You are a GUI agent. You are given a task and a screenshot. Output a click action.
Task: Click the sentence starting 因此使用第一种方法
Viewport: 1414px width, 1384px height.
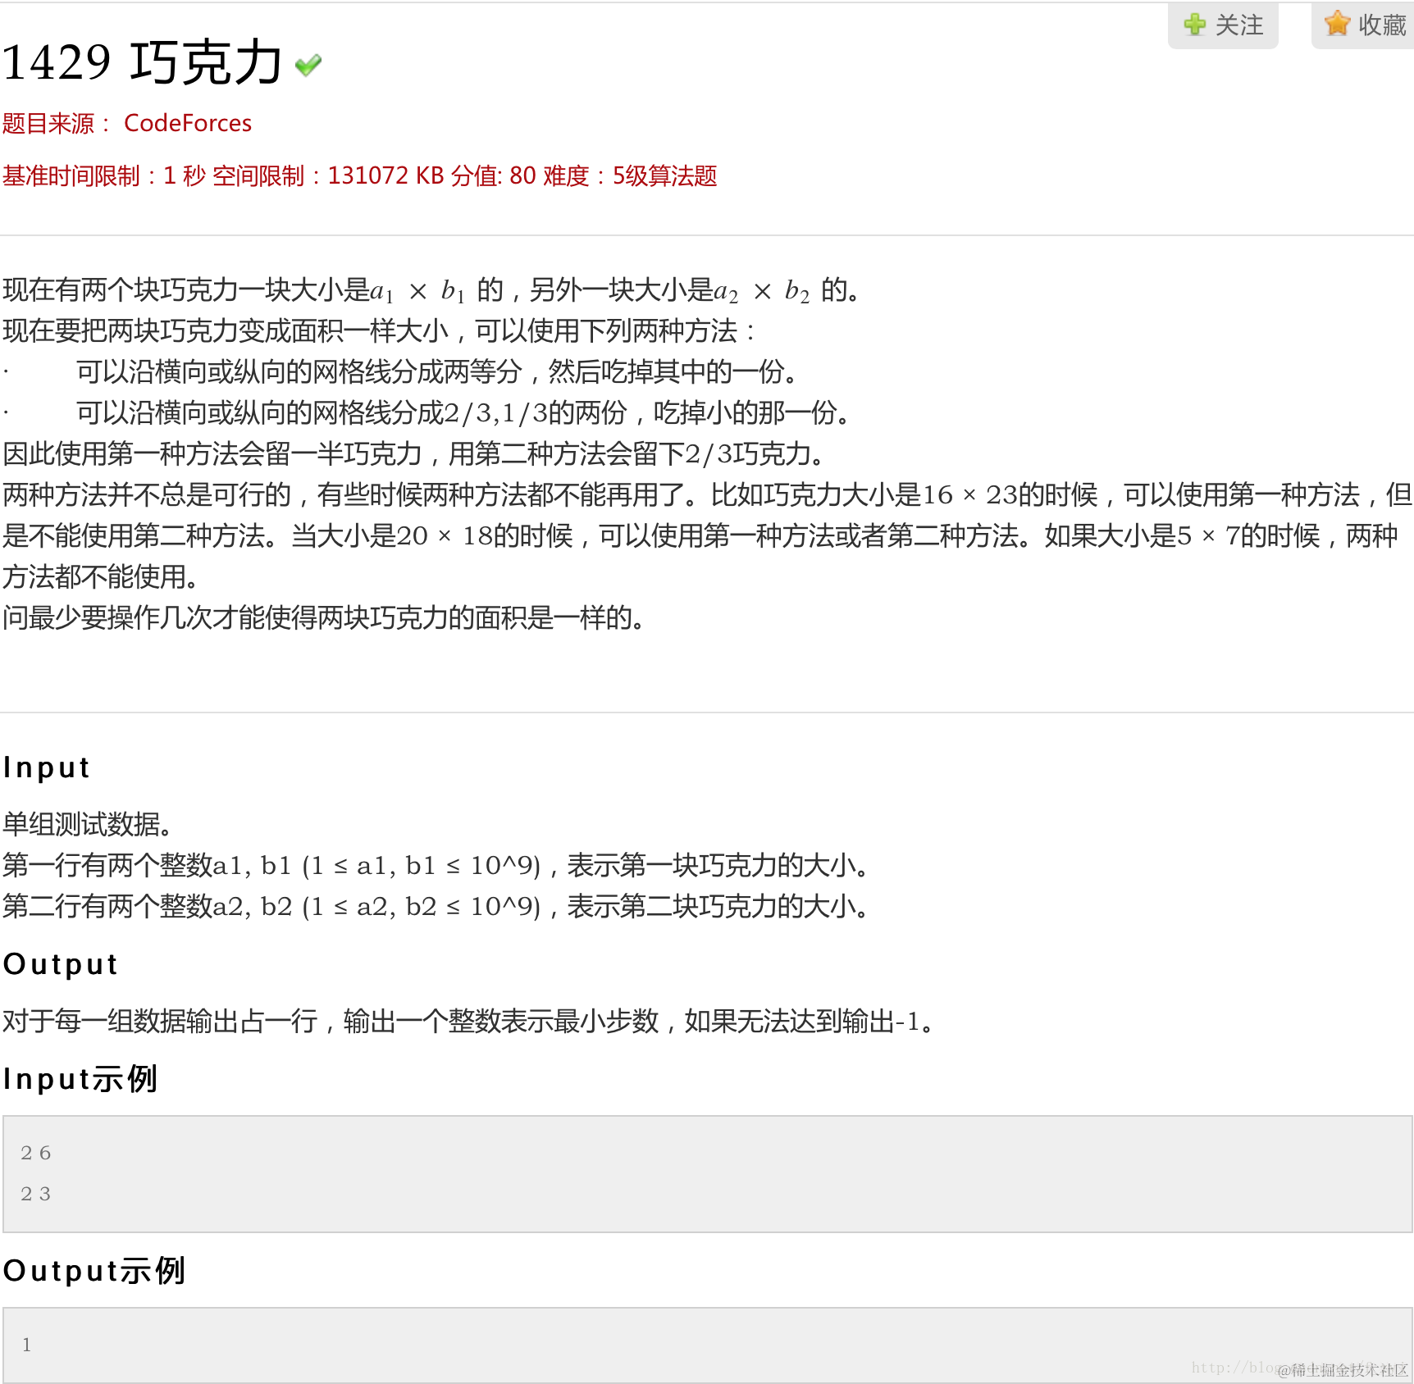pyautogui.click(x=414, y=453)
